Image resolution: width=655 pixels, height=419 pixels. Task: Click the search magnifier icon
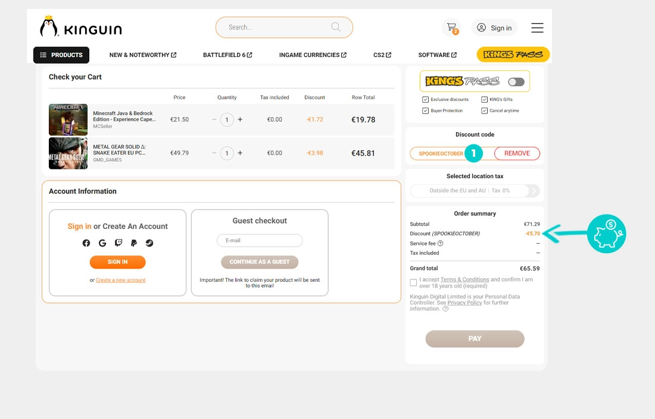tap(336, 27)
